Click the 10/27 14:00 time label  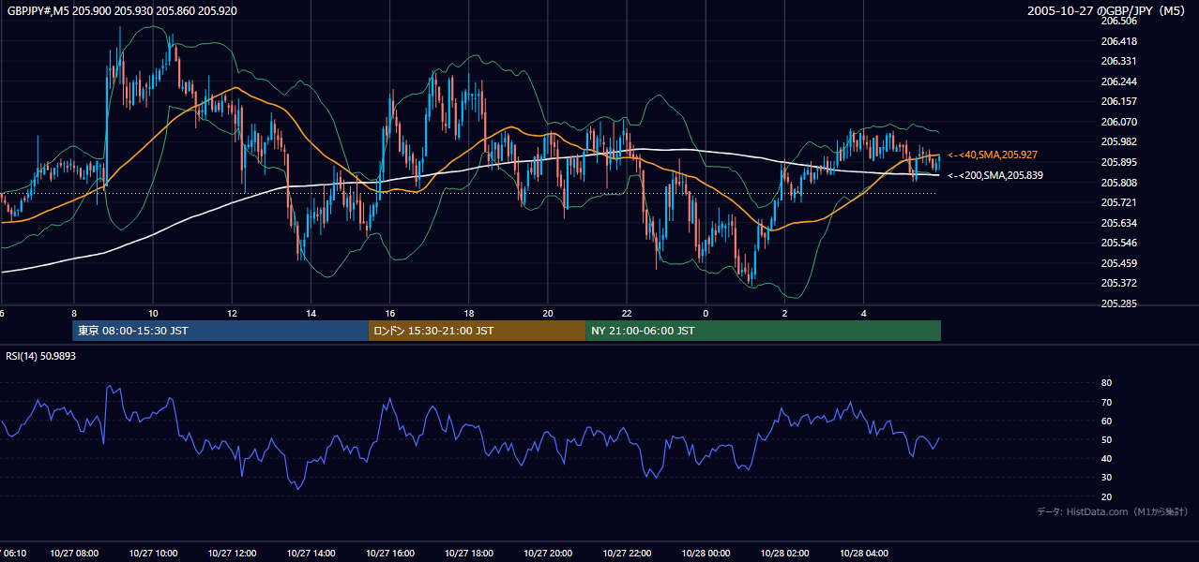coord(311,554)
